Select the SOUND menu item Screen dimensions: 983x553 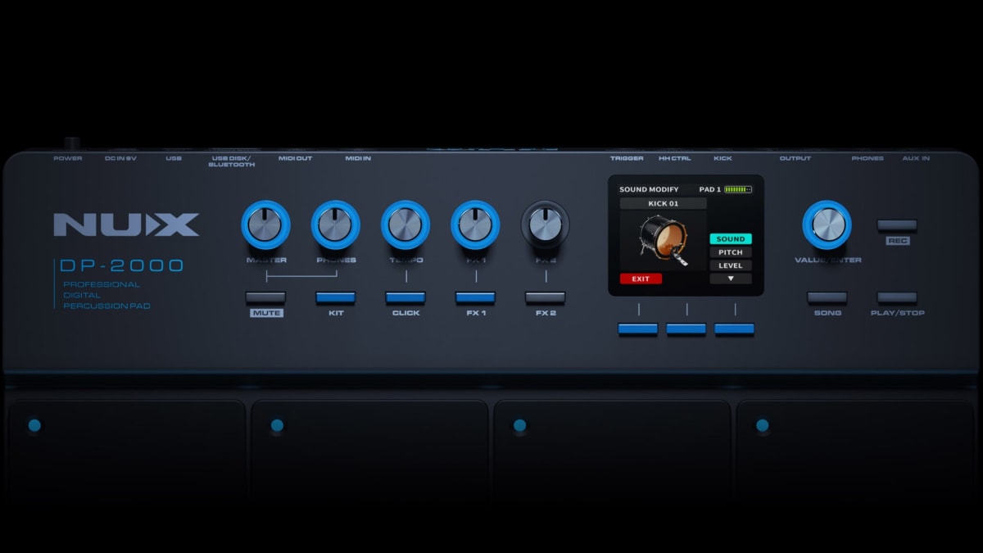[730, 238]
